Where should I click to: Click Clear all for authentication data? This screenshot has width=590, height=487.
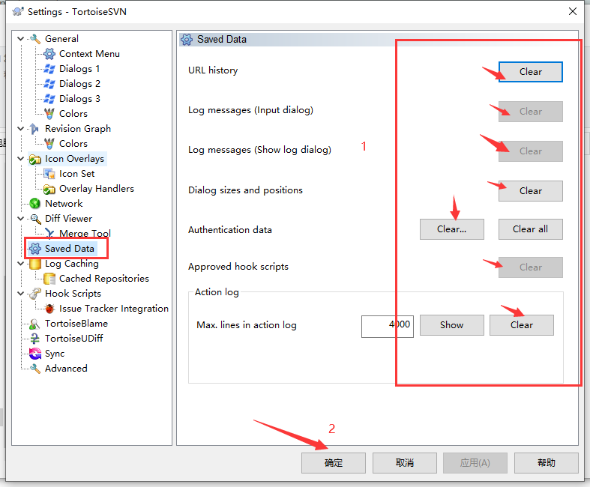click(x=531, y=229)
